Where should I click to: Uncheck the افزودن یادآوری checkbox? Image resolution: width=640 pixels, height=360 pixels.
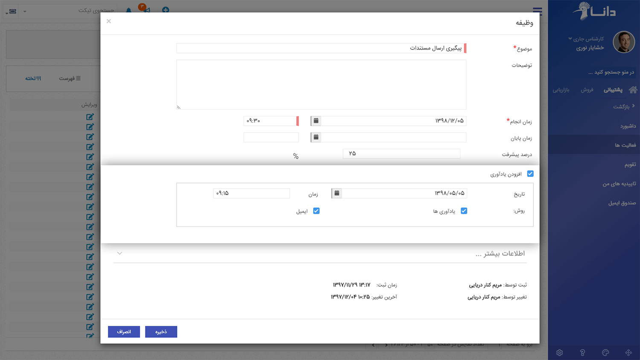pyautogui.click(x=530, y=174)
